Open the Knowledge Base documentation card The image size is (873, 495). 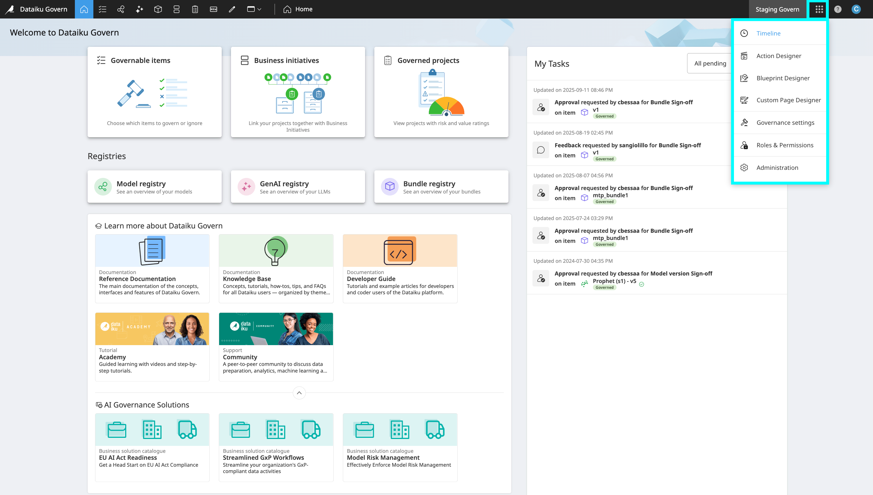[276, 269]
